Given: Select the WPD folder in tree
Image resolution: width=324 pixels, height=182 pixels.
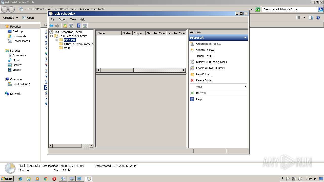Looking at the screenshot, I should click(67, 48).
